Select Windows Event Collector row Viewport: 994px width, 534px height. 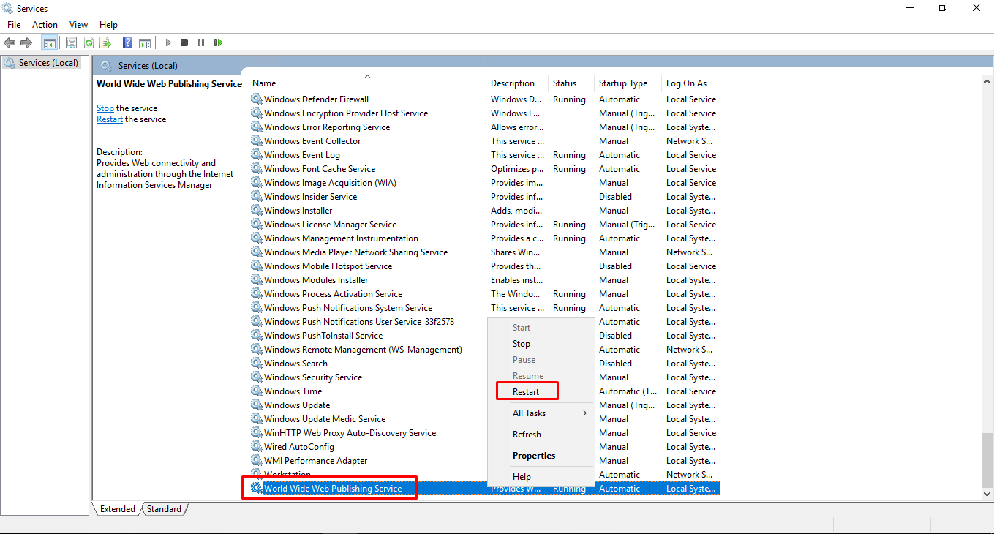coord(484,141)
